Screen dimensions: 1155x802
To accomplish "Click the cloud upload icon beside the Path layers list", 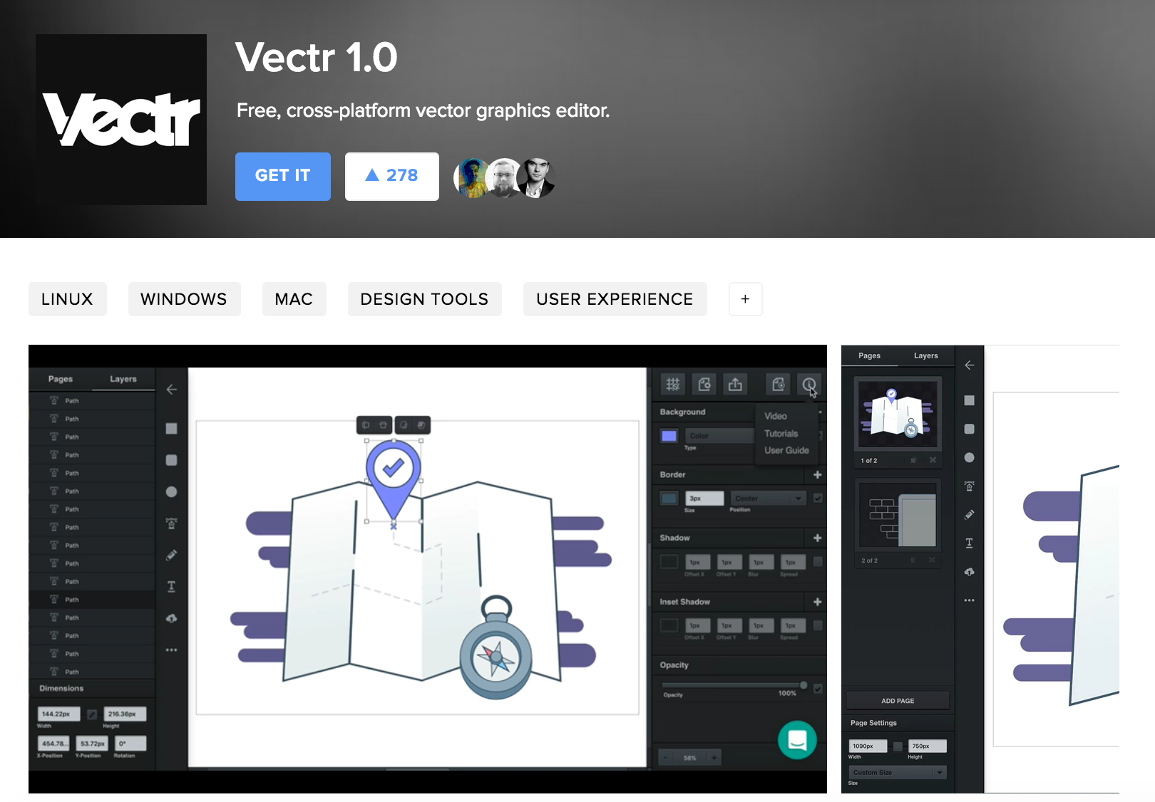I will [x=171, y=618].
